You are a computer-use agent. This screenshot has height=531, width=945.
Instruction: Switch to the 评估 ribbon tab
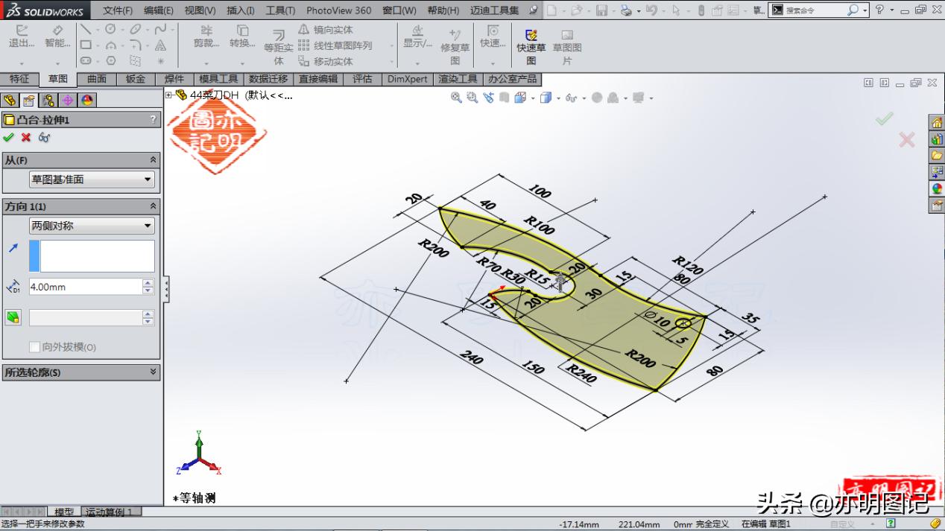click(363, 79)
